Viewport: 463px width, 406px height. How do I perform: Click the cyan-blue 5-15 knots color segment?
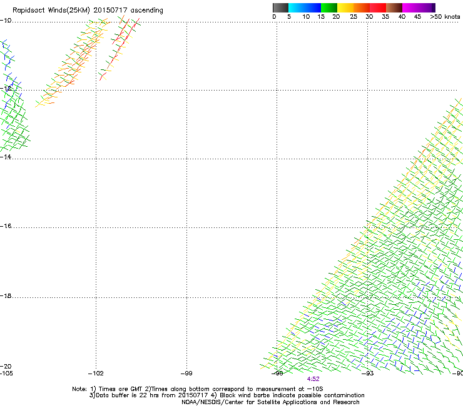point(305,7)
